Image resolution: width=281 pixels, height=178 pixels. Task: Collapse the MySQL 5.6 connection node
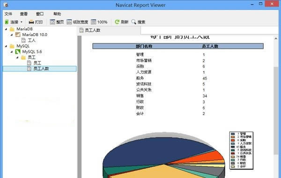pyautogui.click(x=12, y=52)
